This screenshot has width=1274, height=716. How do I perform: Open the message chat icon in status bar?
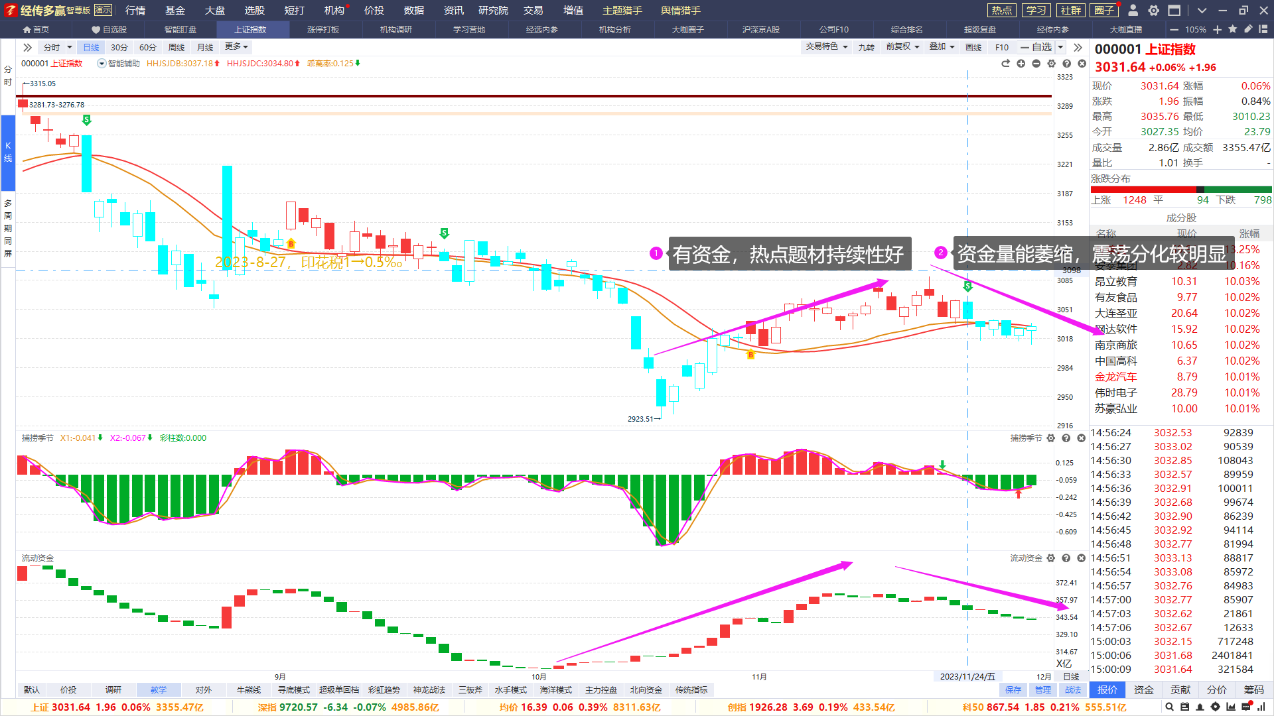click(1246, 707)
